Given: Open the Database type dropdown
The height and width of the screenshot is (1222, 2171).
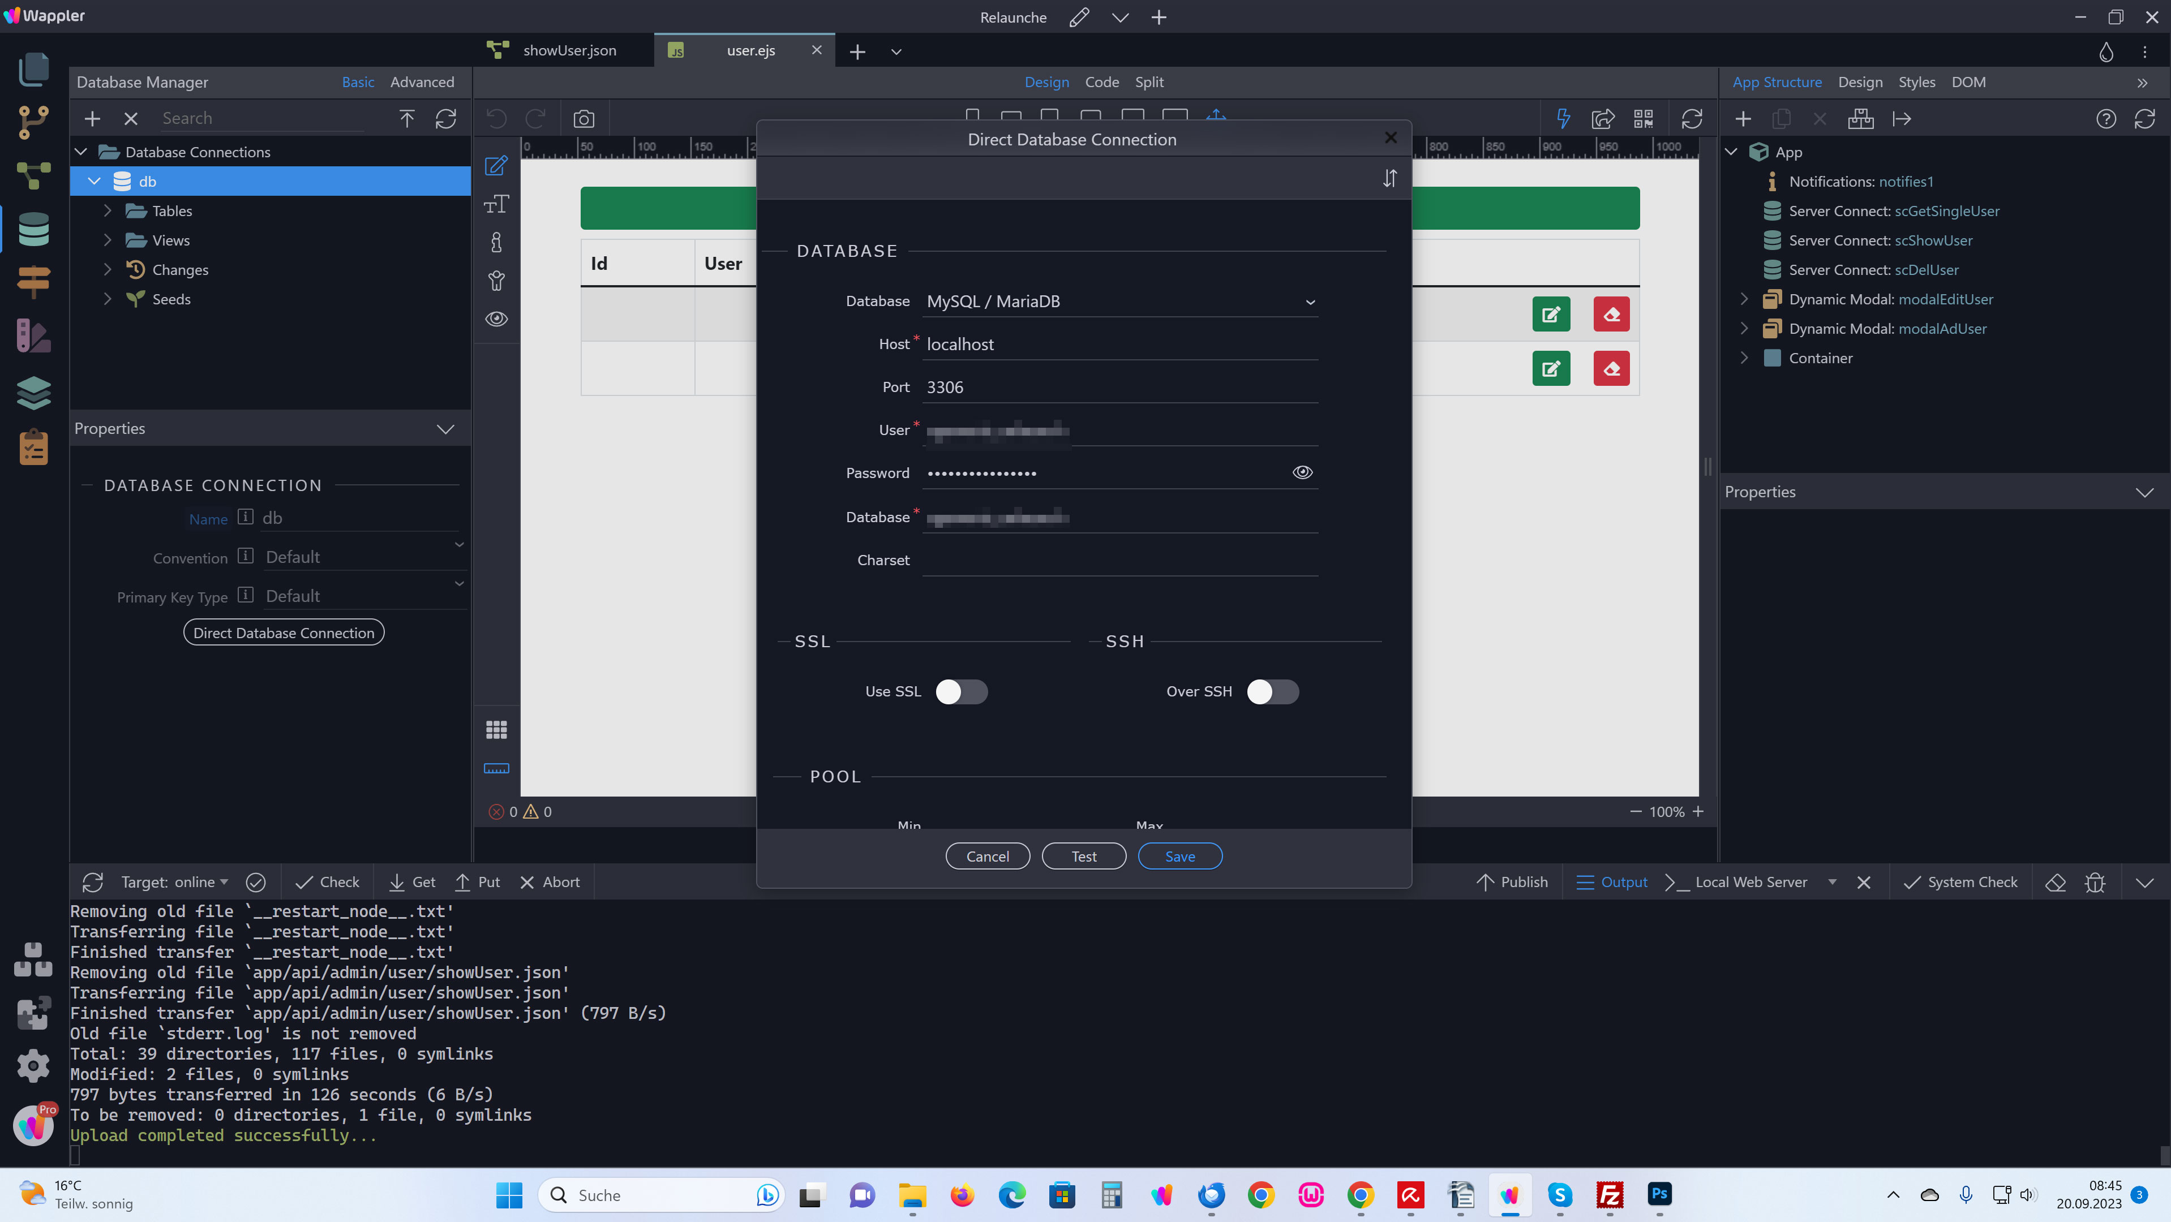Looking at the screenshot, I should pos(1119,302).
